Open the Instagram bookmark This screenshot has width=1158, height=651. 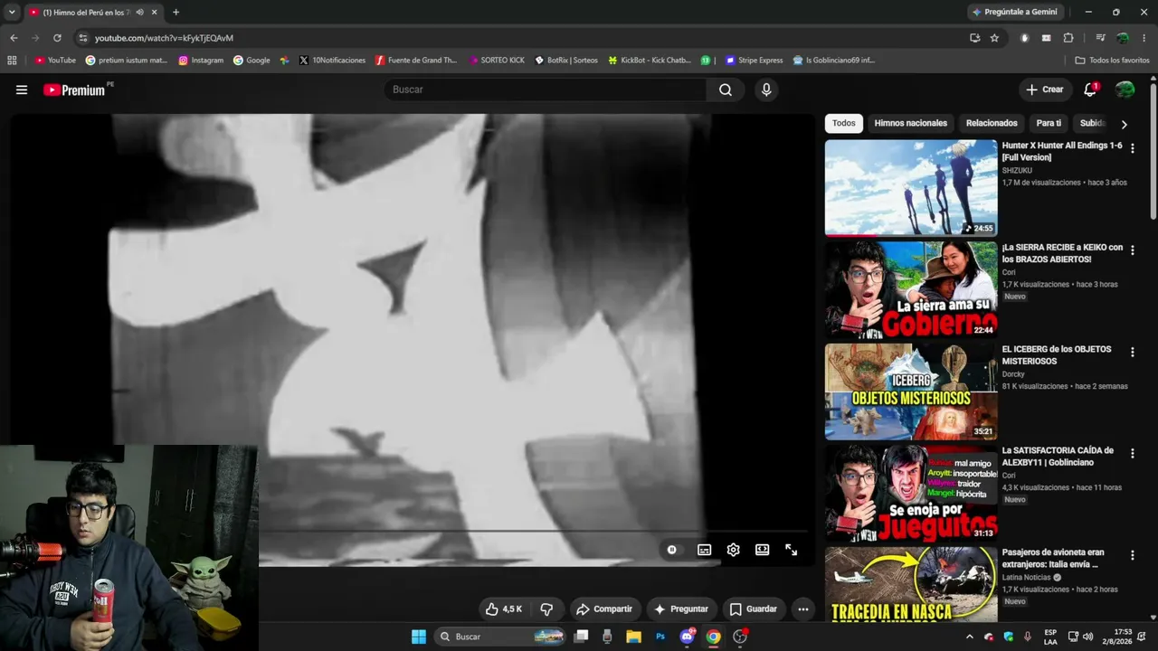[201, 61]
